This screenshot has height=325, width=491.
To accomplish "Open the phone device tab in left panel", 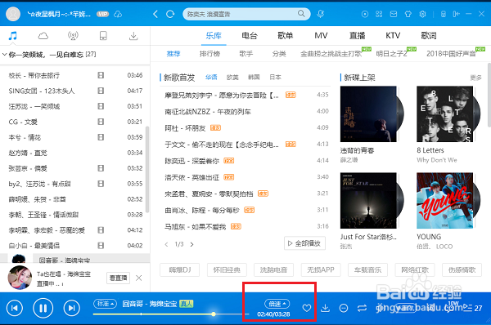I will pyautogui.click(x=103, y=36).
